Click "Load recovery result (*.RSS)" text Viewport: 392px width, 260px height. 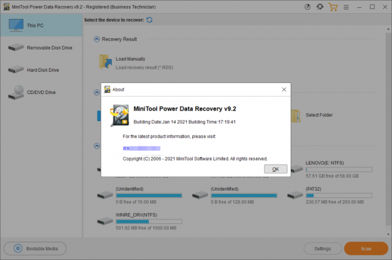pos(144,67)
